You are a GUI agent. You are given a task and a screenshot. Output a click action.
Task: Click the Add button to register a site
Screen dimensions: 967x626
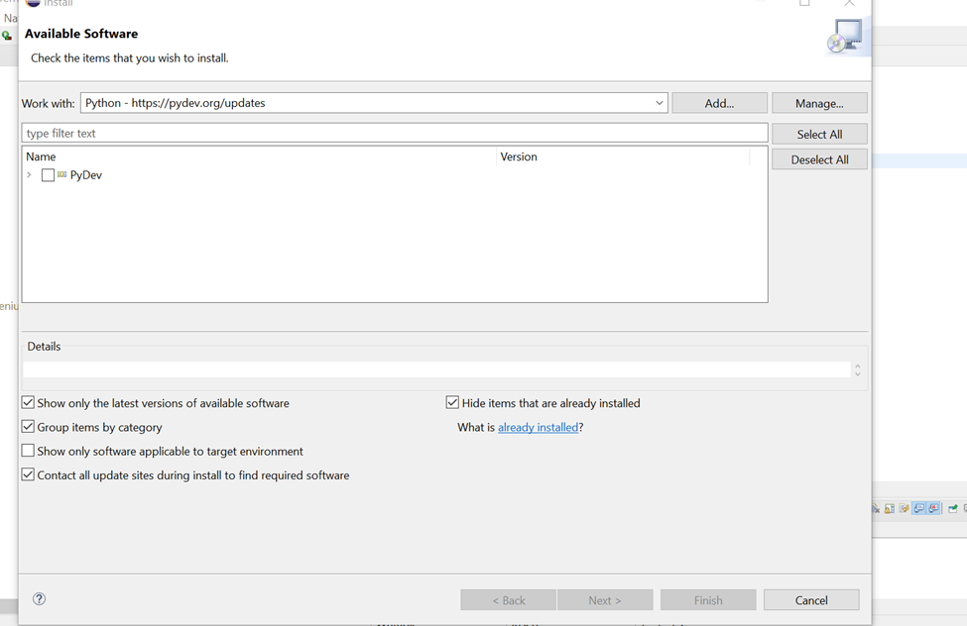point(719,102)
